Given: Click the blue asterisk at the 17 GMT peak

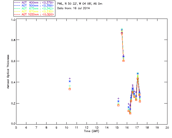Looking at the screenshot, I should 138,74.
